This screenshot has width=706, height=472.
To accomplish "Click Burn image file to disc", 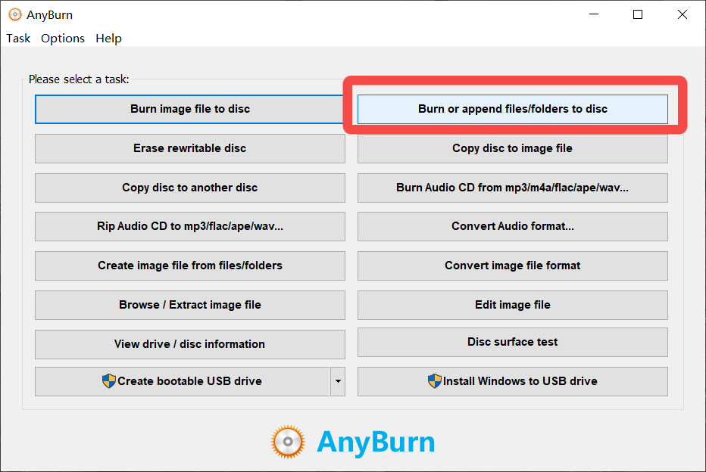I will tap(190, 109).
